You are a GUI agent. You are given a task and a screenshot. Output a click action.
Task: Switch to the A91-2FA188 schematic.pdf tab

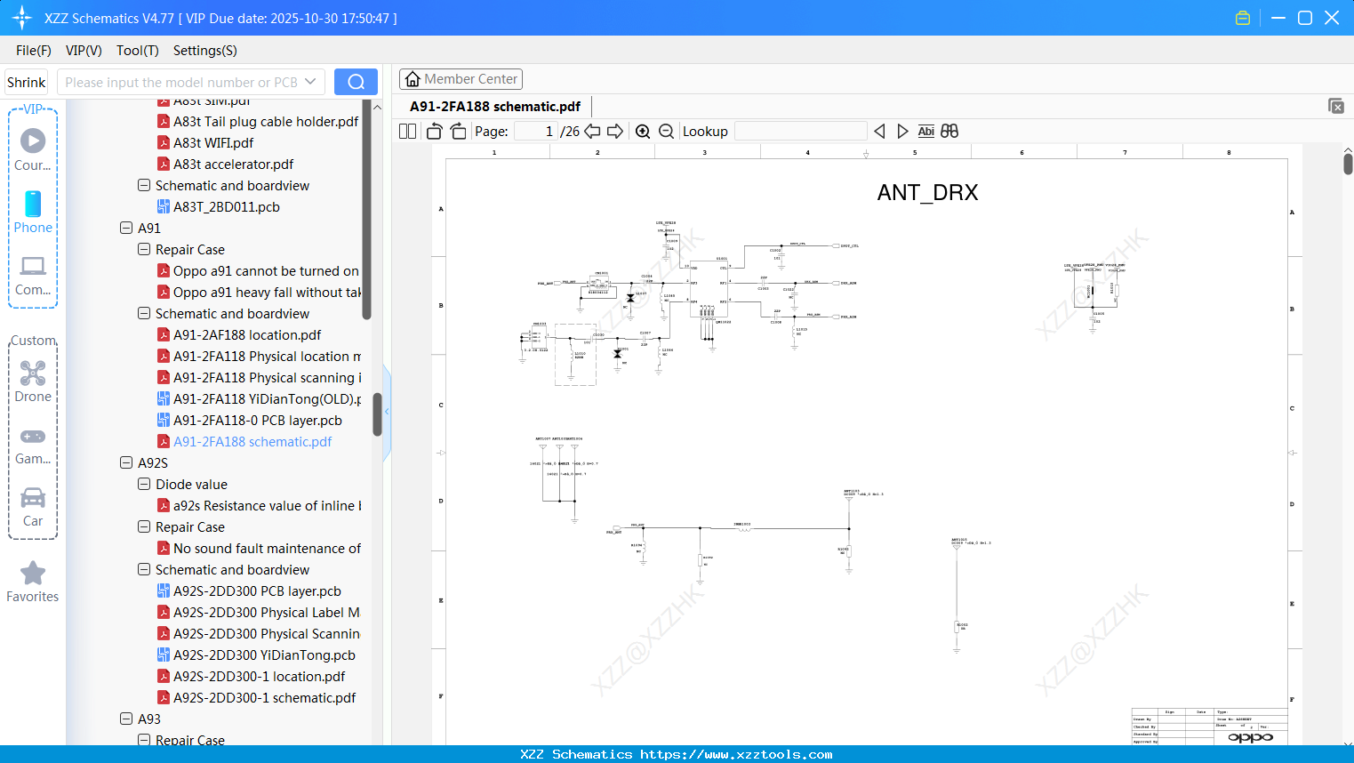[495, 105]
